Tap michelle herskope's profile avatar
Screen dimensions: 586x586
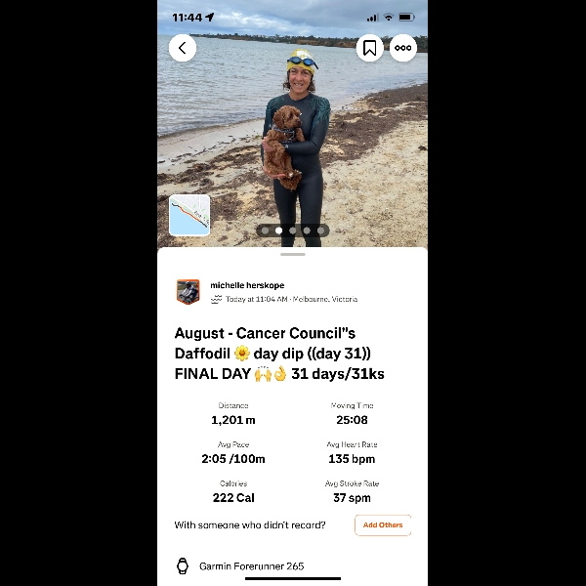(188, 291)
